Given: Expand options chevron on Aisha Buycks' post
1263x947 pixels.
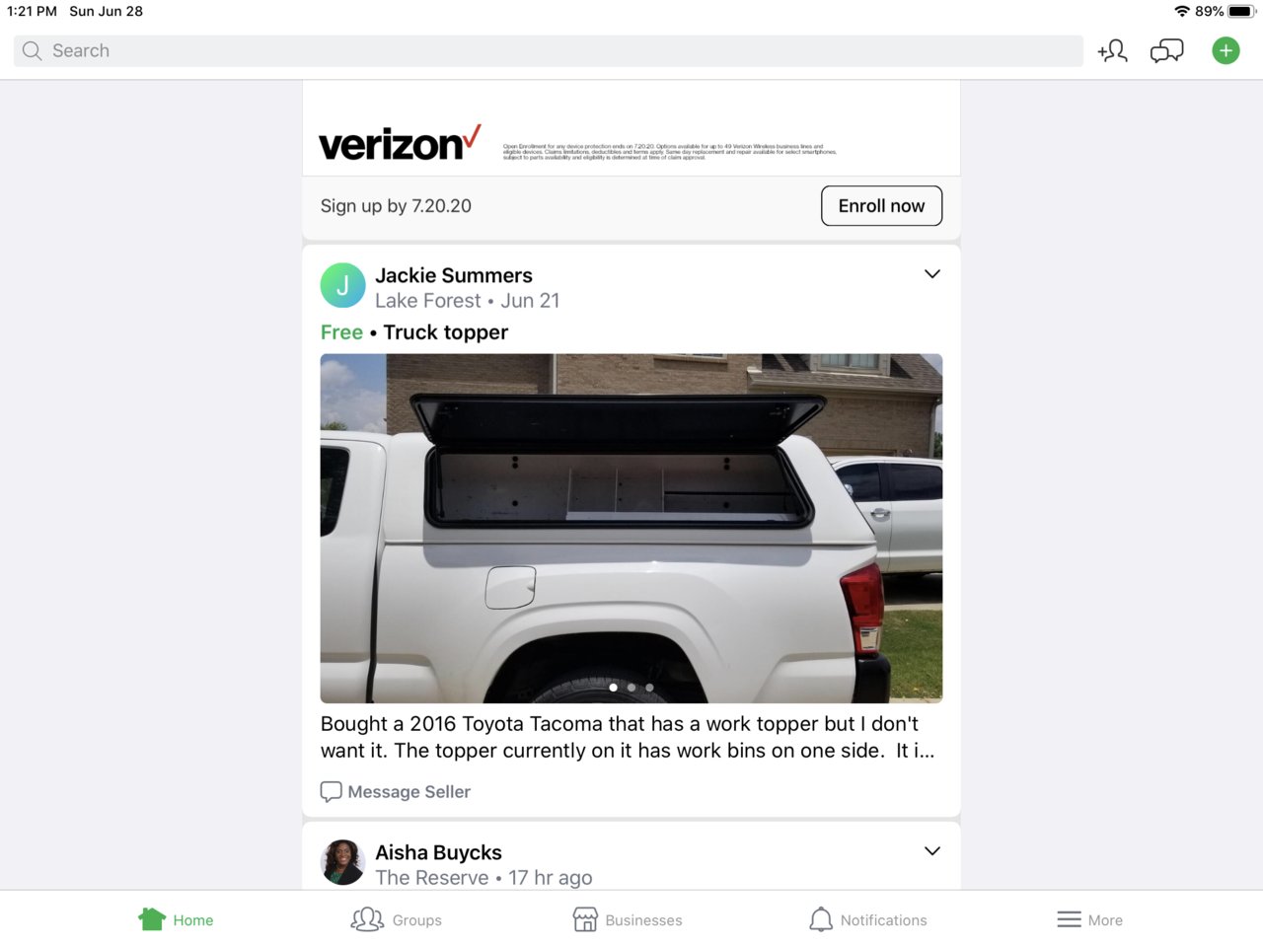Looking at the screenshot, I should (x=932, y=851).
